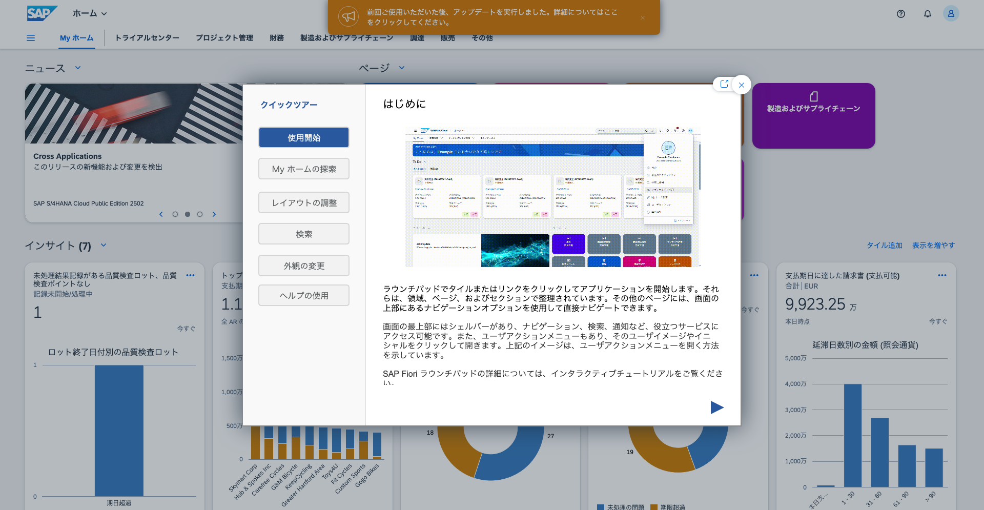The width and height of the screenshot is (984, 510).
Task: Open the その他 tab
Action: (482, 38)
